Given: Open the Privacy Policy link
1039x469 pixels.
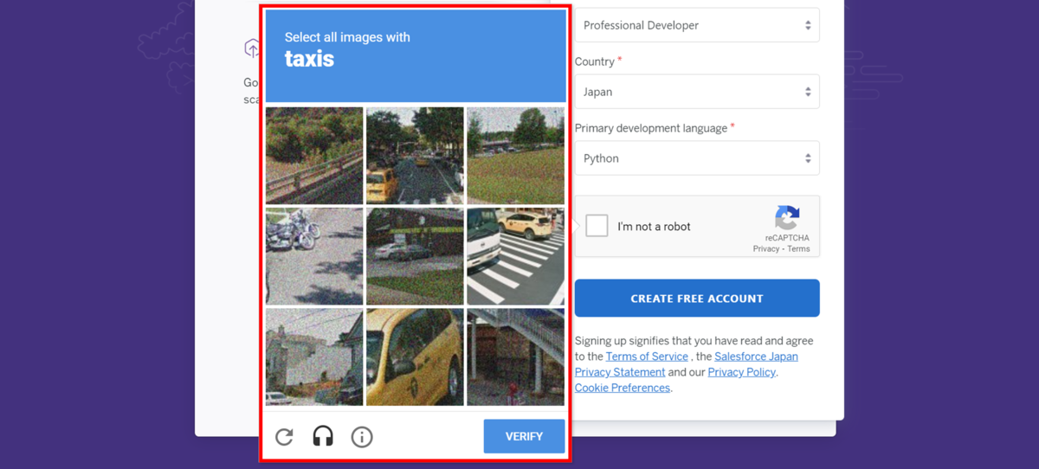Looking at the screenshot, I should tap(742, 372).
